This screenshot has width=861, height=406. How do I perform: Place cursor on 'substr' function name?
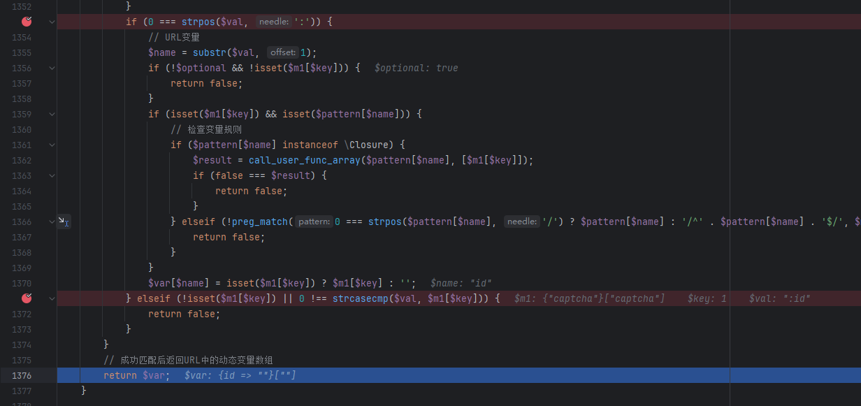210,52
